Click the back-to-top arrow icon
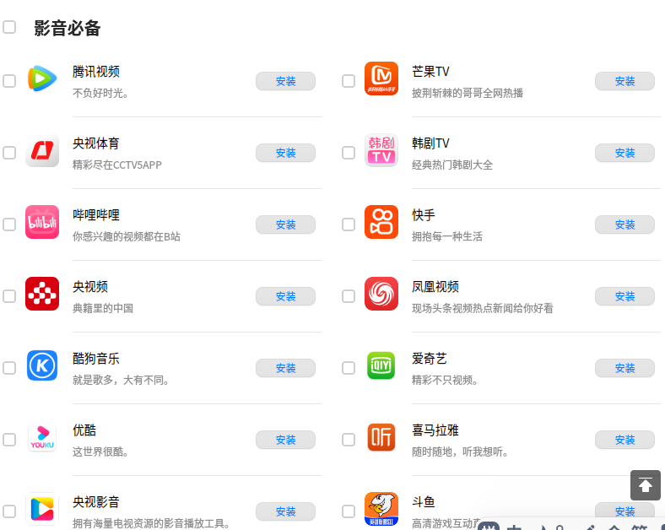Image resolution: width=665 pixels, height=530 pixels. pyautogui.click(x=645, y=485)
